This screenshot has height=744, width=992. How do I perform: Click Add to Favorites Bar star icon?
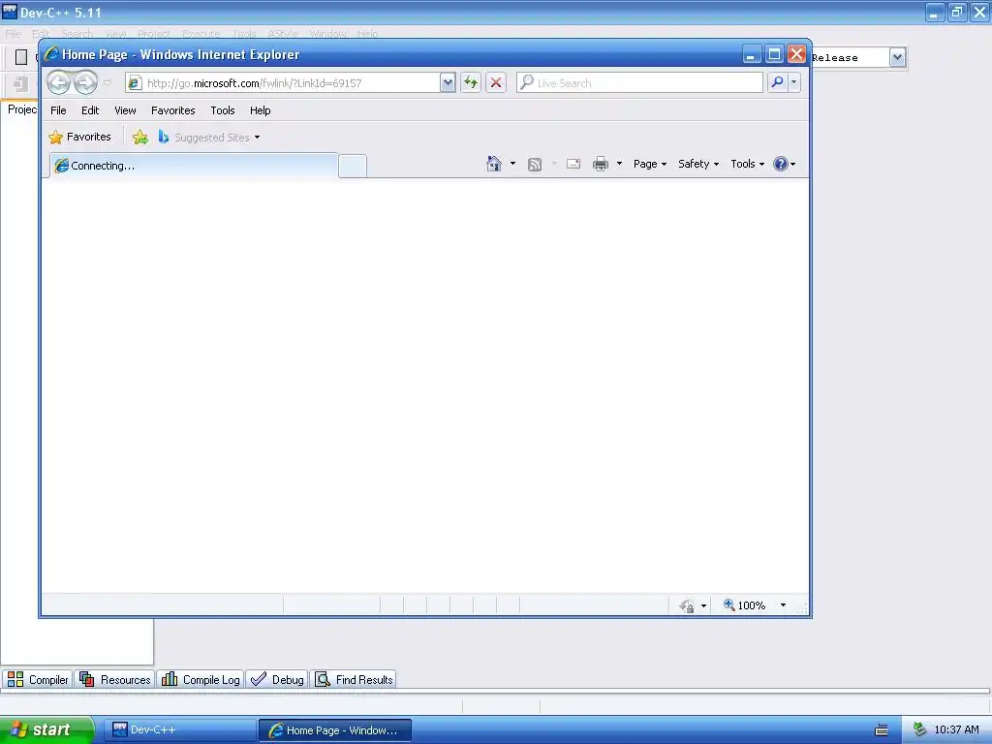(x=140, y=138)
